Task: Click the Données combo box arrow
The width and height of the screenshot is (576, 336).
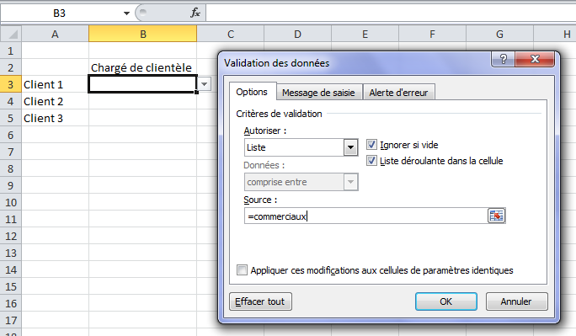Action: click(x=350, y=182)
